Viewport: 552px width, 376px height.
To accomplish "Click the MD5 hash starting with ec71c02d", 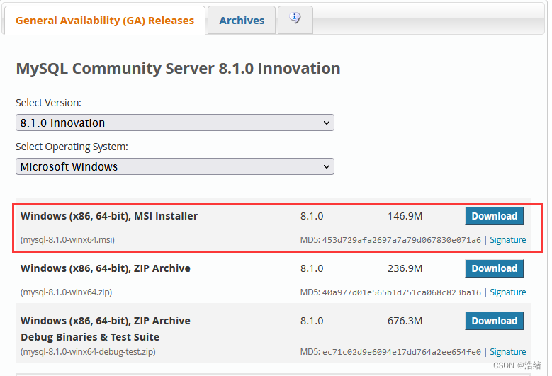I will click(x=401, y=352).
